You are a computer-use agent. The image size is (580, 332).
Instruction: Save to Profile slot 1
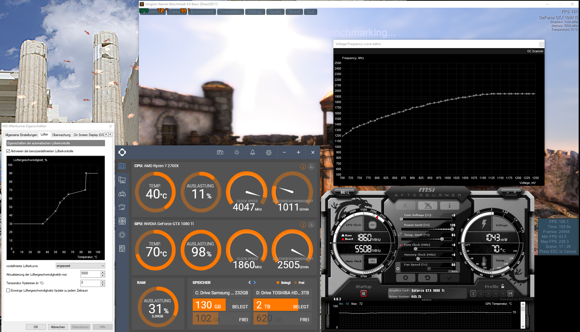[x=473, y=294]
